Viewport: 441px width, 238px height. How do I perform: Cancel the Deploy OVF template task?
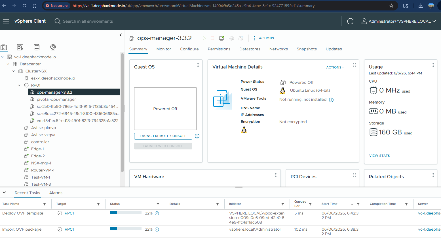pyautogui.click(x=157, y=213)
